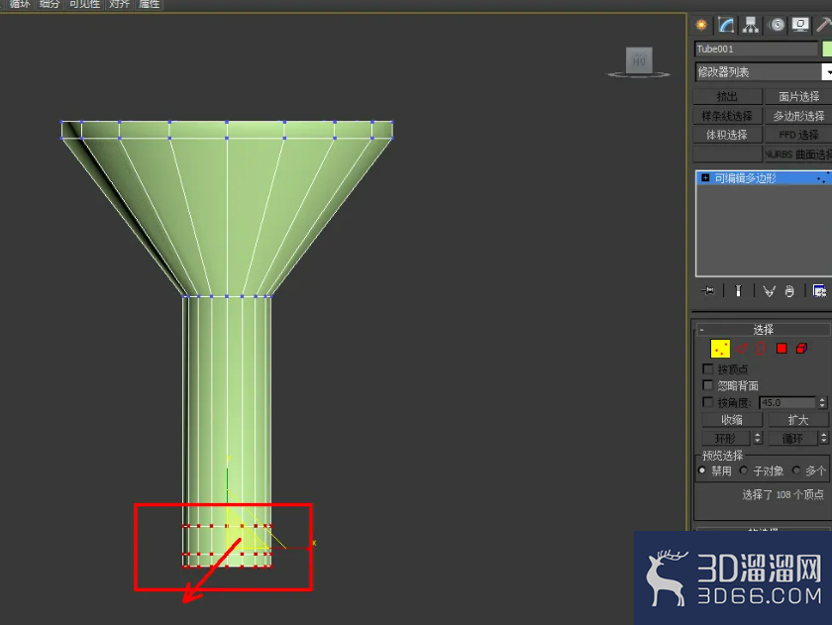
Task: Click the 体积选择 modifier button
Action: [727, 135]
